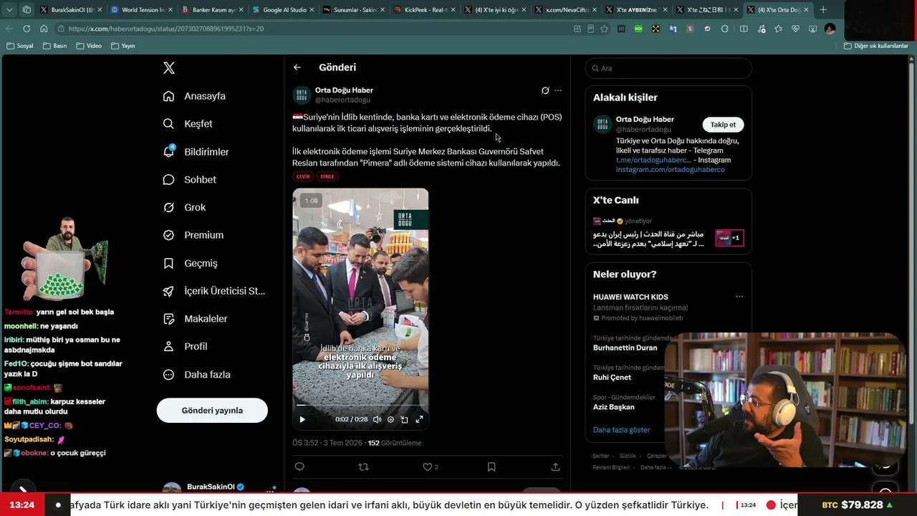Click the post timestamp ÖS 3:52
The height and width of the screenshot is (516, 917).
[x=305, y=443]
